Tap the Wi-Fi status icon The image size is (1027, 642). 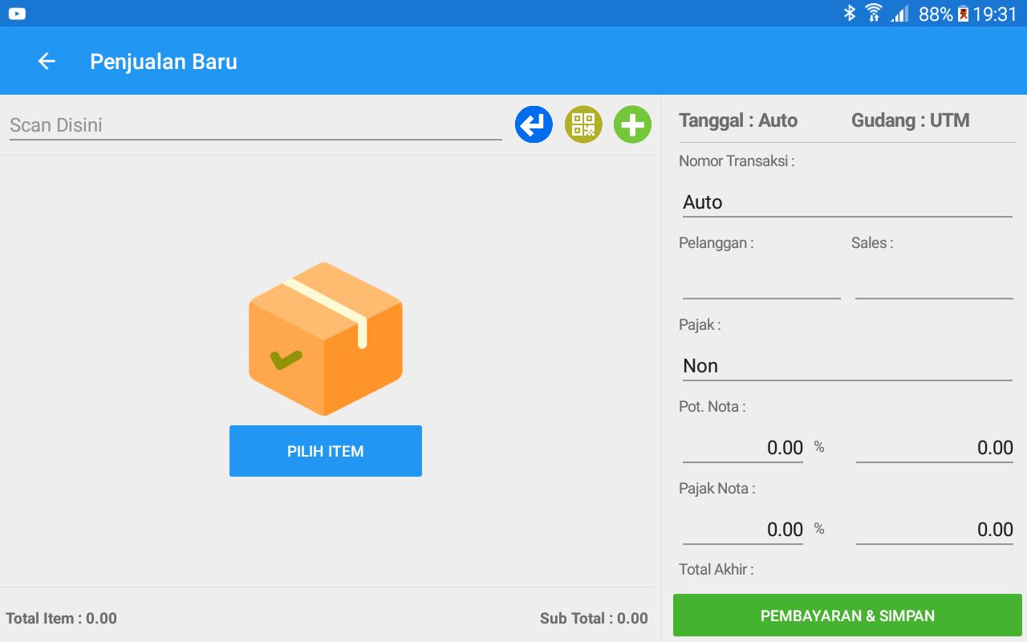[x=874, y=14]
